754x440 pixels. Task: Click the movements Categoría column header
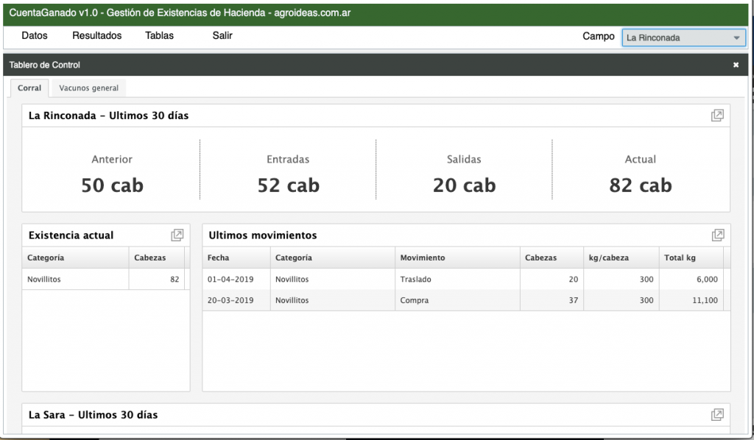coord(332,258)
